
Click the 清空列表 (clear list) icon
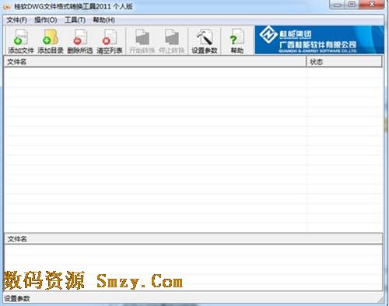tap(110, 41)
